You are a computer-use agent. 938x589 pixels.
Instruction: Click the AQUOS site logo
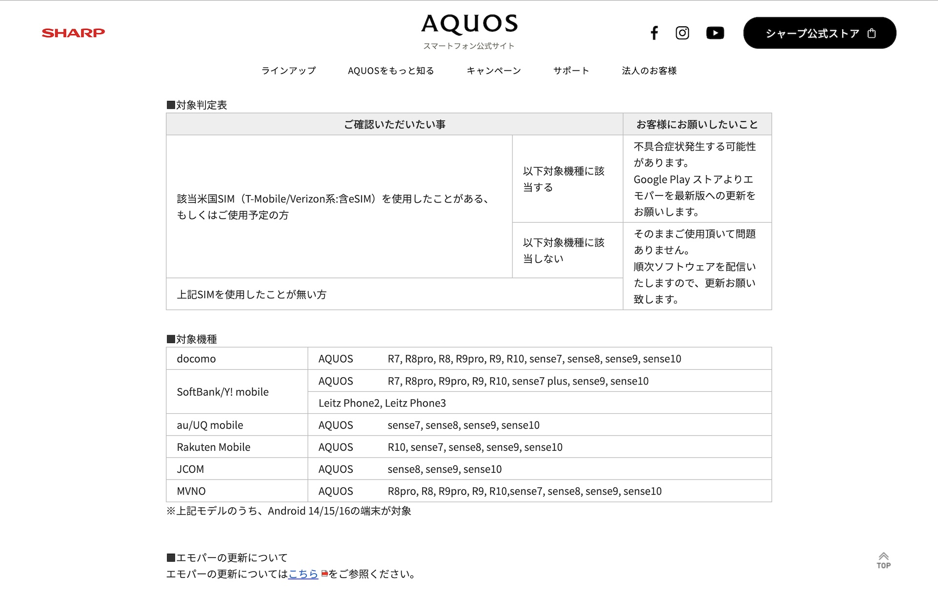click(x=469, y=24)
